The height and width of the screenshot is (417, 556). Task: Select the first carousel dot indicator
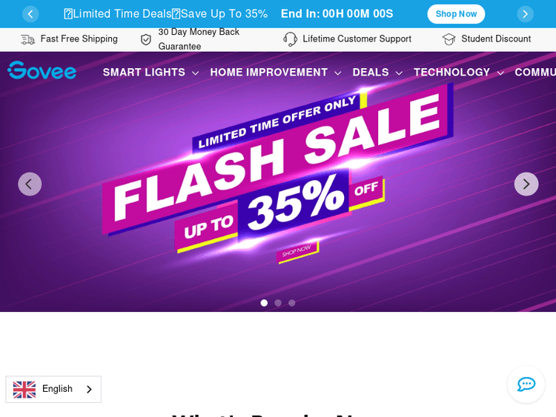[x=264, y=303]
